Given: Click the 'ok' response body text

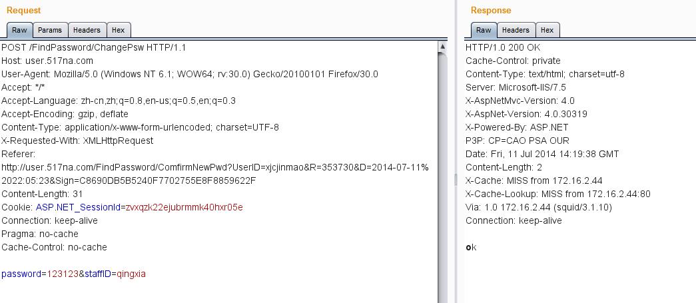Looking at the screenshot, I should click(x=471, y=247).
